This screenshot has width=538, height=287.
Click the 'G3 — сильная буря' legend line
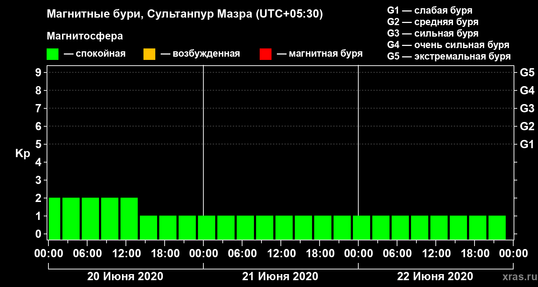point(433,33)
